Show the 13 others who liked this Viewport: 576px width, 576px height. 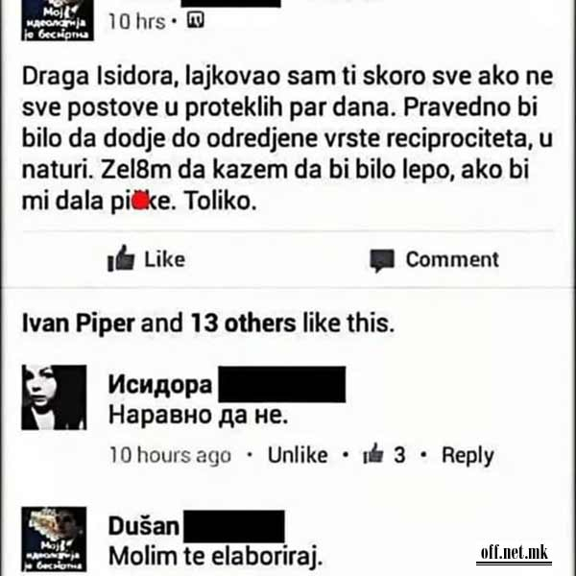point(243,324)
